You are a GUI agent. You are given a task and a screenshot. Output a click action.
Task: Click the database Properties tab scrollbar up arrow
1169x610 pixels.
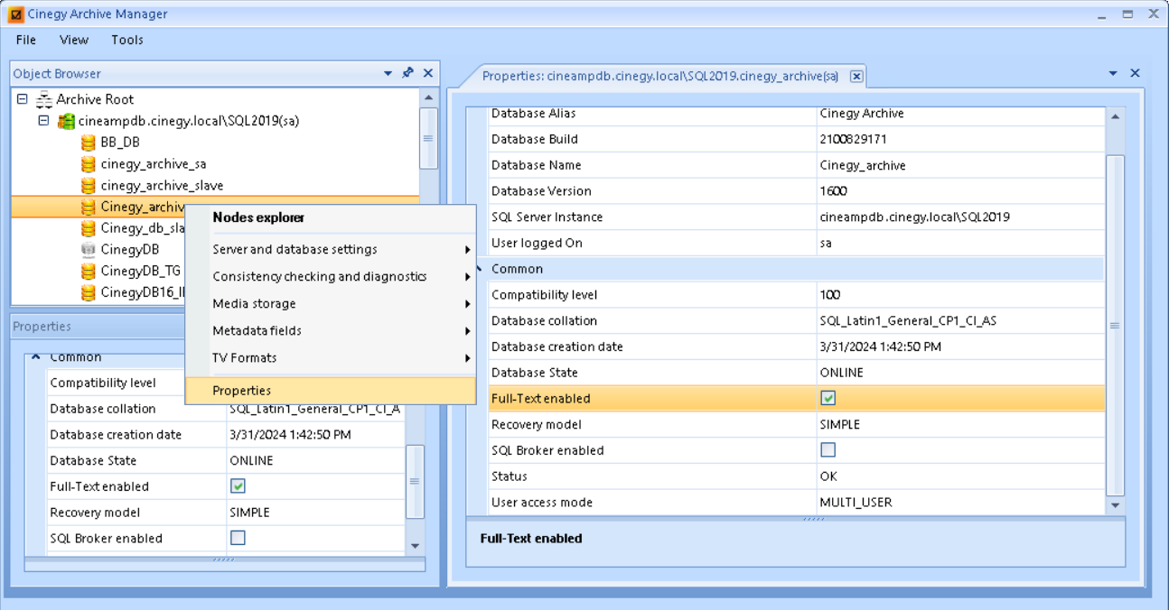tap(1115, 116)
